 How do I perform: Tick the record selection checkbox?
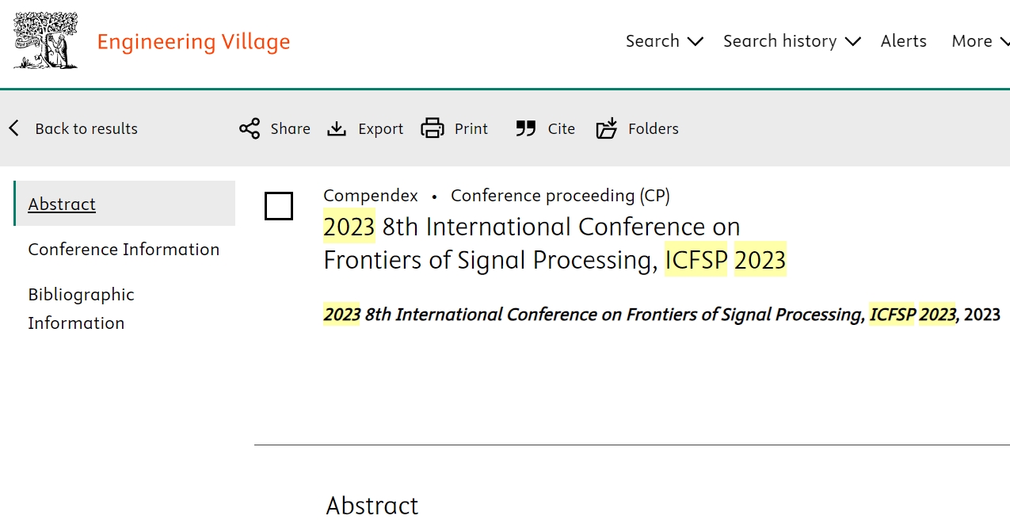click(x=279, y=206)
